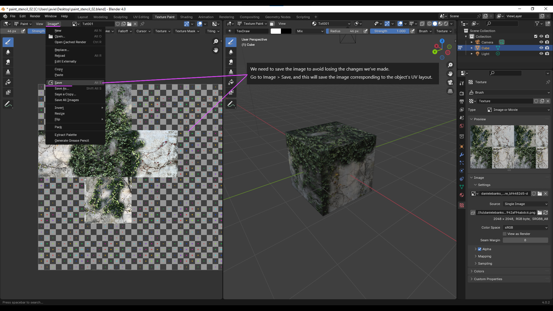Select the Soften tool in the image editor toolbar
This screenshot has height=311, width=553.
coord(8,52)
